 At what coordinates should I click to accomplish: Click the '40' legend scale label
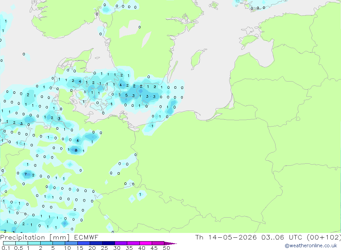pos(142,248)
